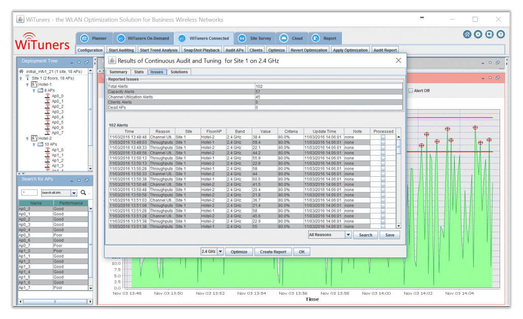Collapse the Site 1 tree node
This screenshot has height=319, width=523.
point(21,78)
